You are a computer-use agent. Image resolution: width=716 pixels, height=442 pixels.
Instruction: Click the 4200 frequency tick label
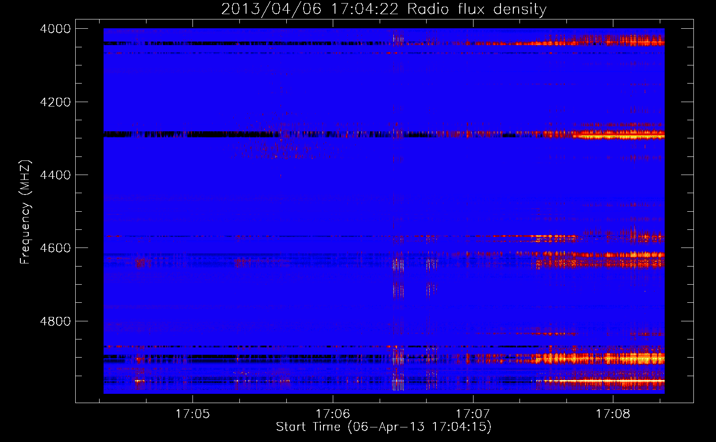(x=55, y=102)
